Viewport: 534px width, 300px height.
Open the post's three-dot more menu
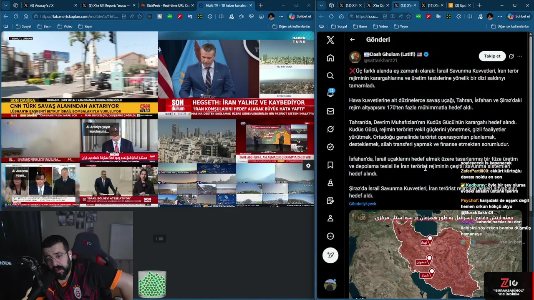click(519, 56)
